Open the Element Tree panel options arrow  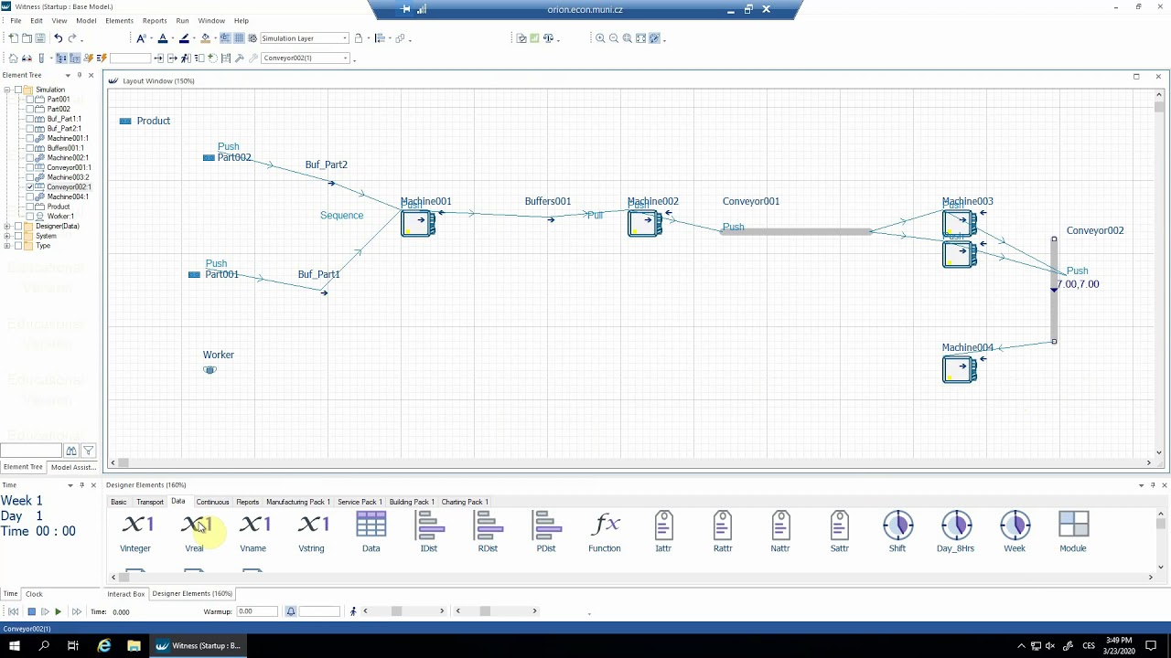67,75
